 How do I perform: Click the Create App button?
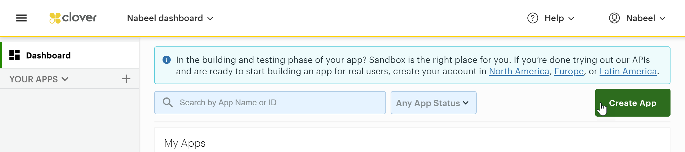[x=633, y=103]
